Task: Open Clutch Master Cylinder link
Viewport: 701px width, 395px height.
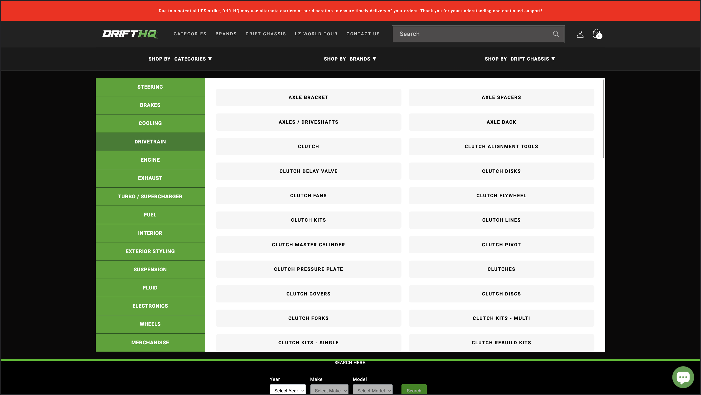Action: [x=308, y=245]
